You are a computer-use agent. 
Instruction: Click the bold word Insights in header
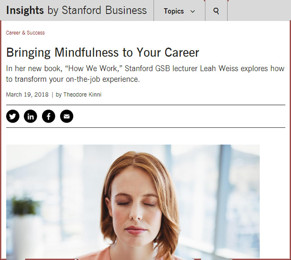pos(25,10)
